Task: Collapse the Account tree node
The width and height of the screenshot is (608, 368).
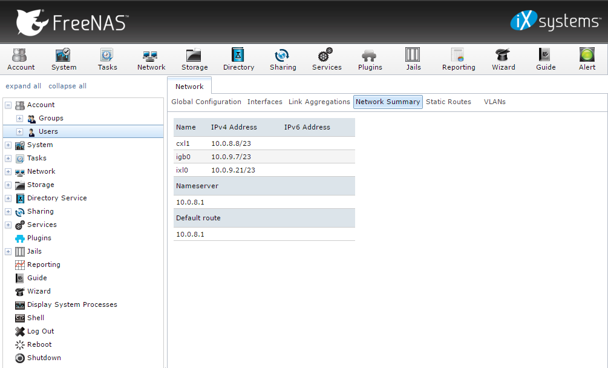Action: click(x=8, y=105)
